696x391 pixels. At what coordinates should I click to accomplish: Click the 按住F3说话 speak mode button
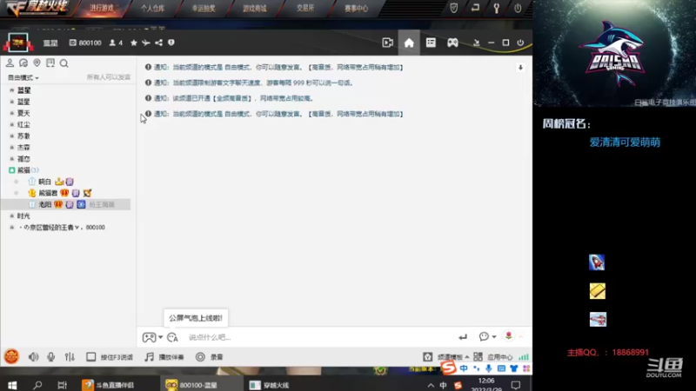pos(110,357)
